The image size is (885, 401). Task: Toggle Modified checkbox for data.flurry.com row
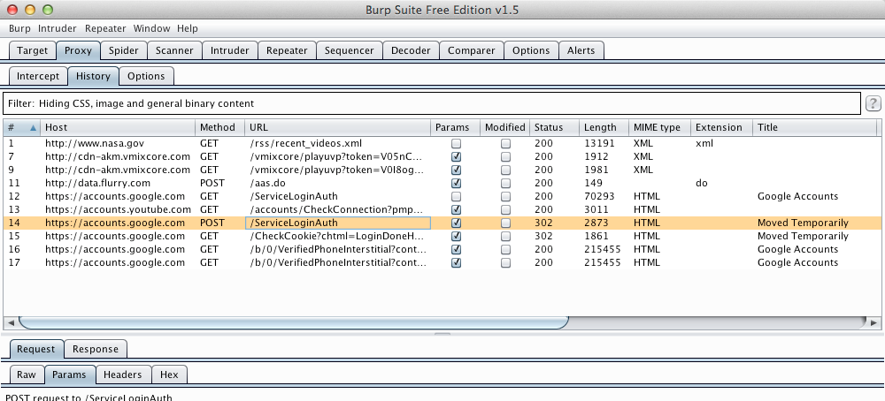pyautogui.click(x=505, y=183)
